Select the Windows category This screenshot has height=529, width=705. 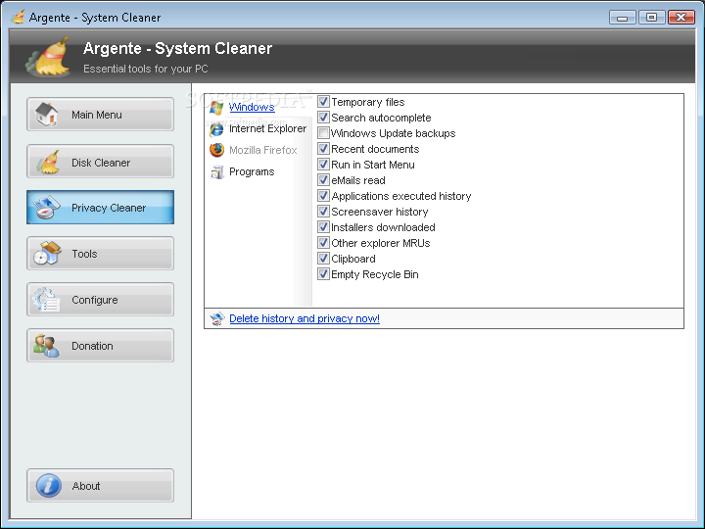(252, 107)
